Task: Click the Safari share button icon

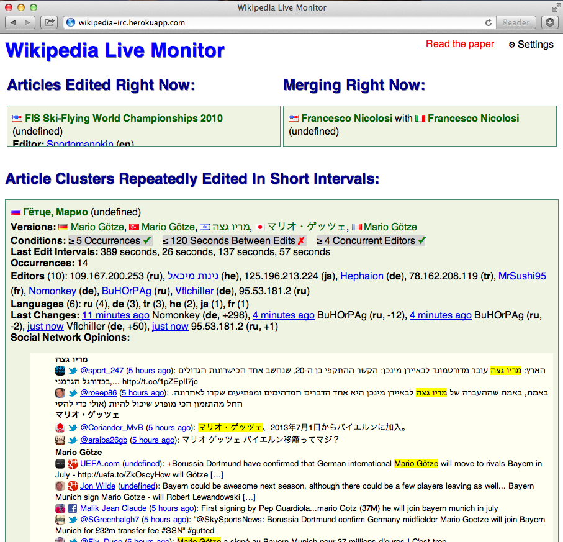Action: 49,22
